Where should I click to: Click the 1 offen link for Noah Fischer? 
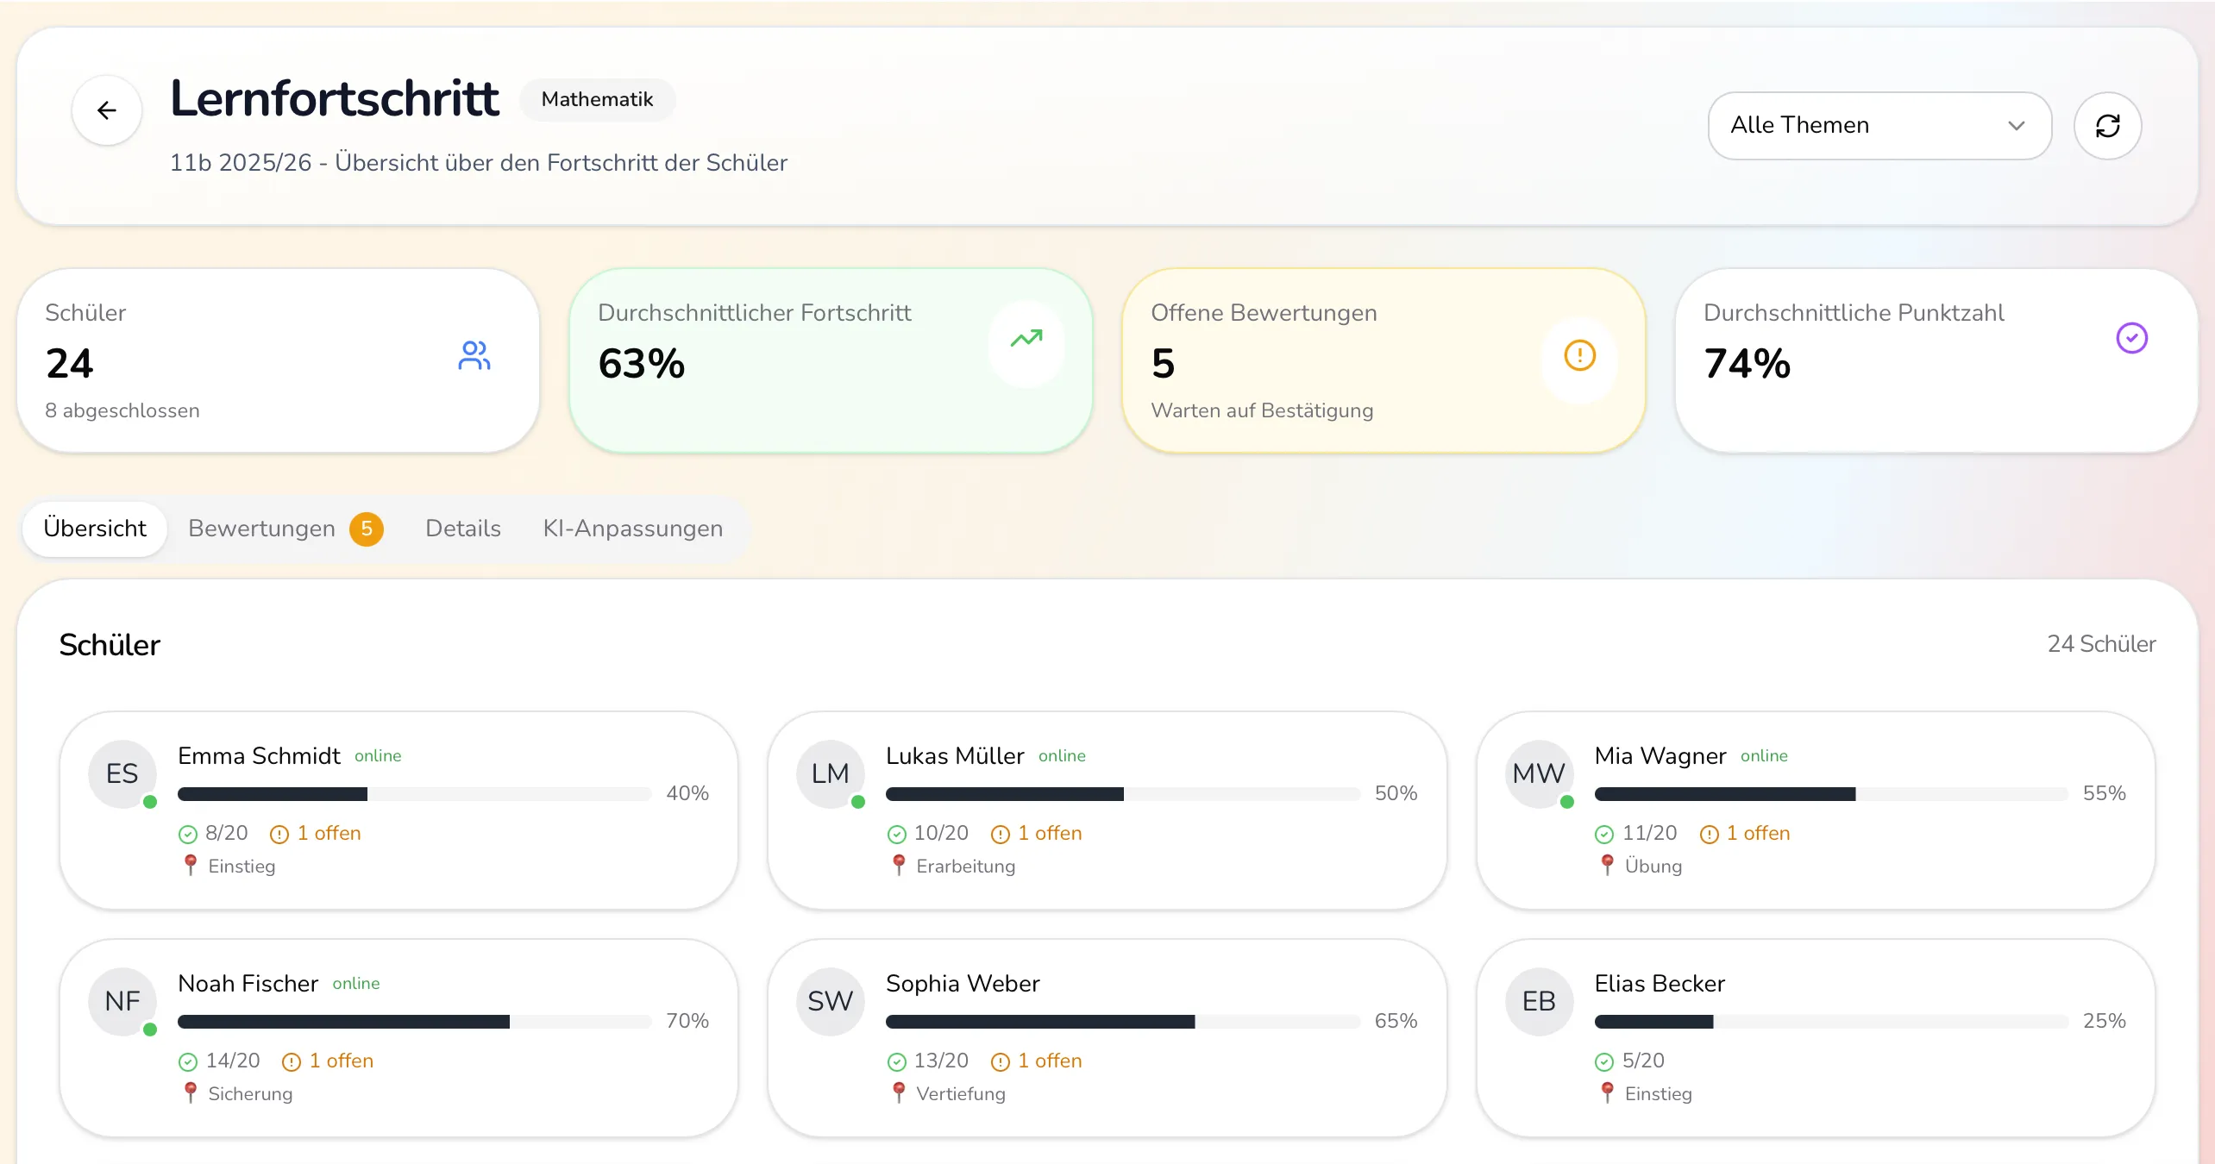click(341, 1061)
